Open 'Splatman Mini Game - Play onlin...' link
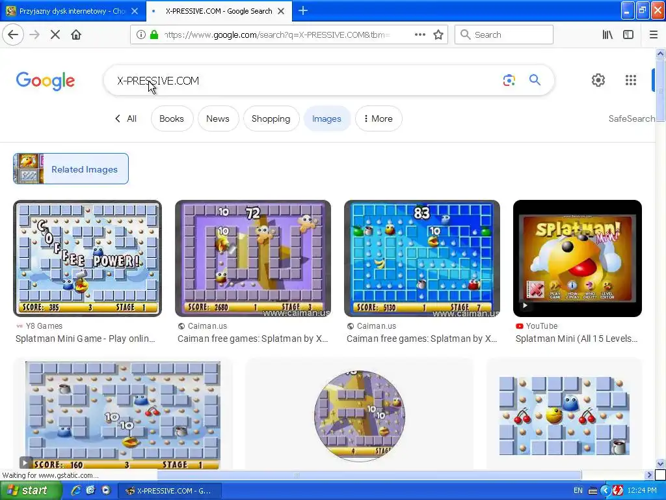 coord(85,339)
